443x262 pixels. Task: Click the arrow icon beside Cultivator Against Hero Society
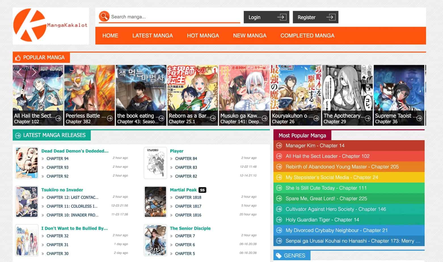279,209
